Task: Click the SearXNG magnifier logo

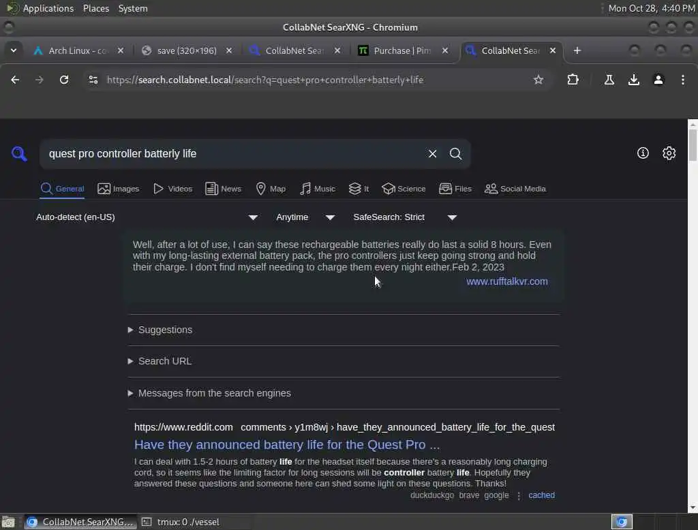Action: click(x=18, y=154)
